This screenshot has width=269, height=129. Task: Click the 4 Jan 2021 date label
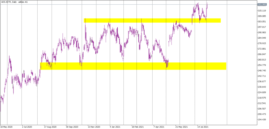115,127
